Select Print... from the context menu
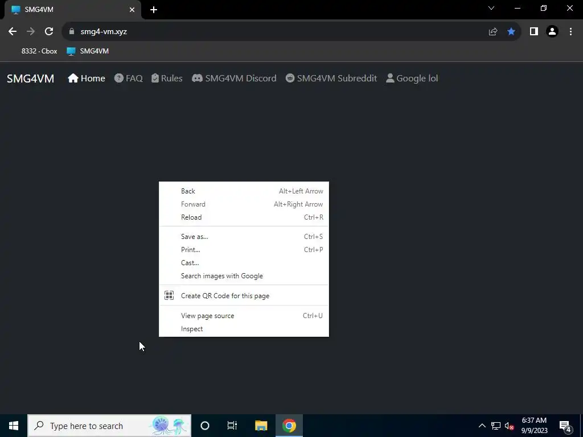Screen dimensions: 583x437 click(244, 250)
